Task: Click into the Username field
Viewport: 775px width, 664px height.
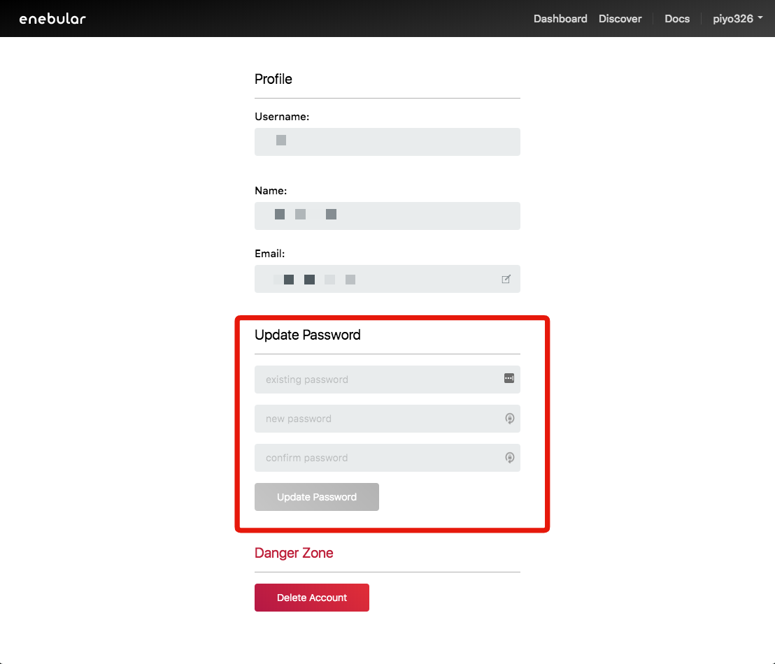Action: (387, 142)
